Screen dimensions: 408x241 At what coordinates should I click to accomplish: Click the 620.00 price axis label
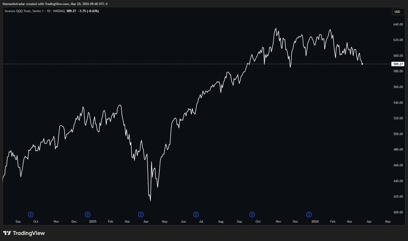click(398, 40)
